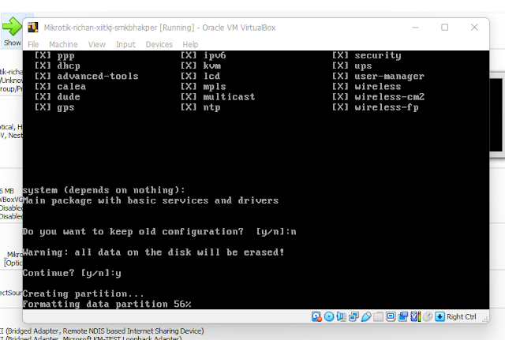Click the 'Main package with basic services' line
Image resolution: width=505 pixels, height=340 pixels.
click(151, 200)
